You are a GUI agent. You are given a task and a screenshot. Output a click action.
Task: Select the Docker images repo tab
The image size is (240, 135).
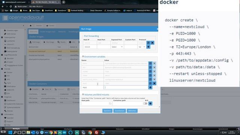(48, 31)
